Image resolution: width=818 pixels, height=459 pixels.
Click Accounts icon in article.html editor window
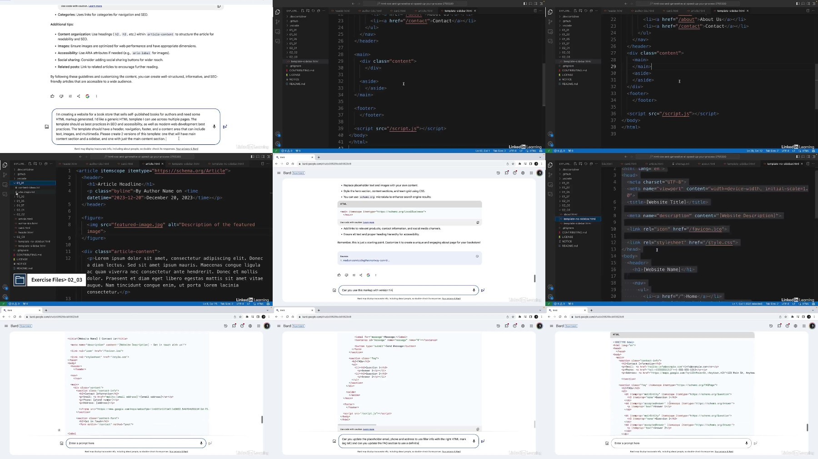5,287
